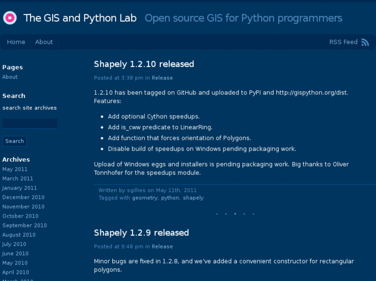Image resolution: width=376 pixels, height=281 pixels.
Task: Click the RSS feed icon
Action: point(366,42)
